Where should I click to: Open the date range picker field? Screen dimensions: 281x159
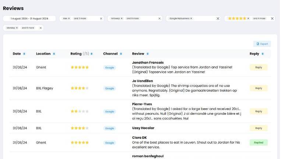(x=29, y=18)
